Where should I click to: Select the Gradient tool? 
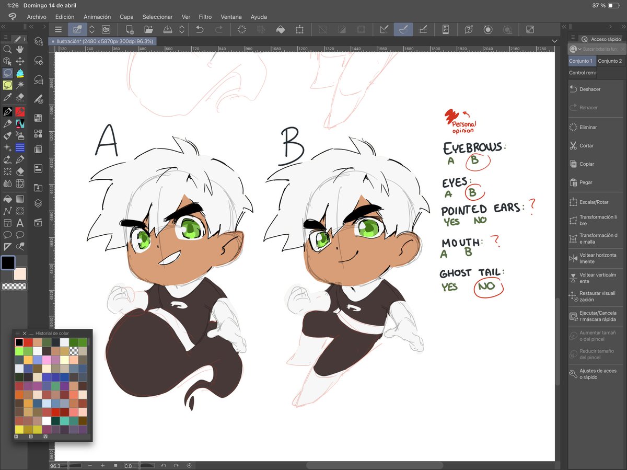(20, 199)
